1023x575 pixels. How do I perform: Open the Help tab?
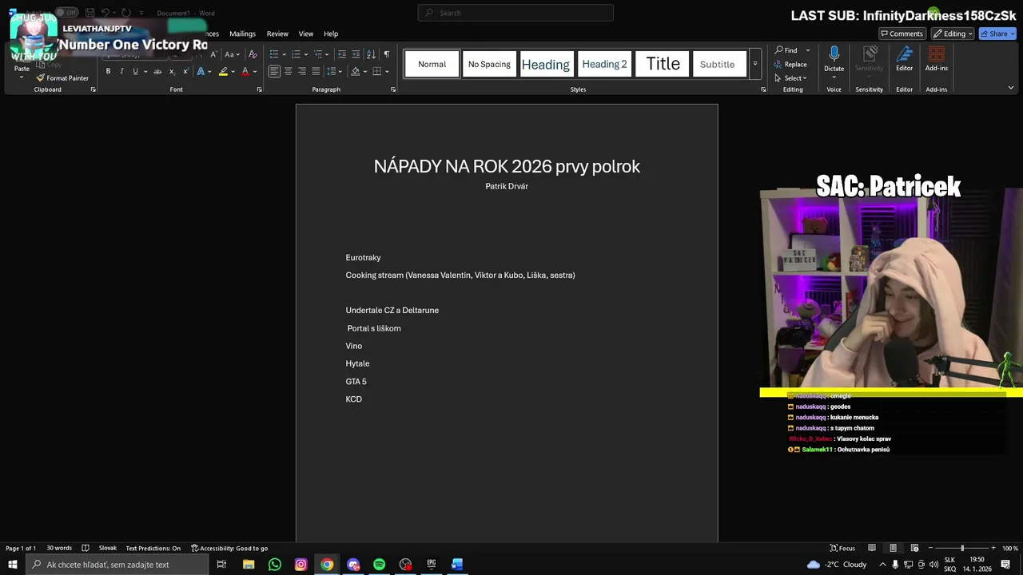(x=331, y=34)
